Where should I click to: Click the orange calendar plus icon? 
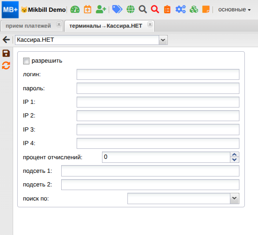[88, 10]
